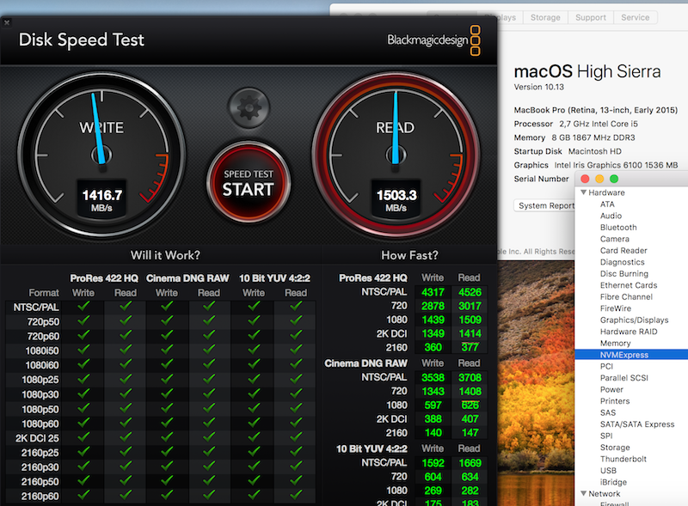Click the Blackmagicdesign logo
Viewport: 688px width, 506px height.
(x=433, y=40)
